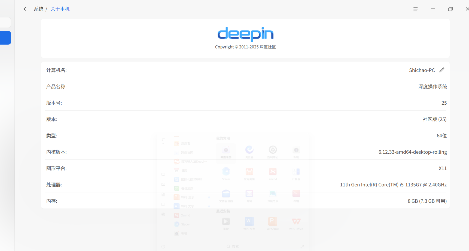Open 控制中心 in the launcher grid

(x=273, y=152)
